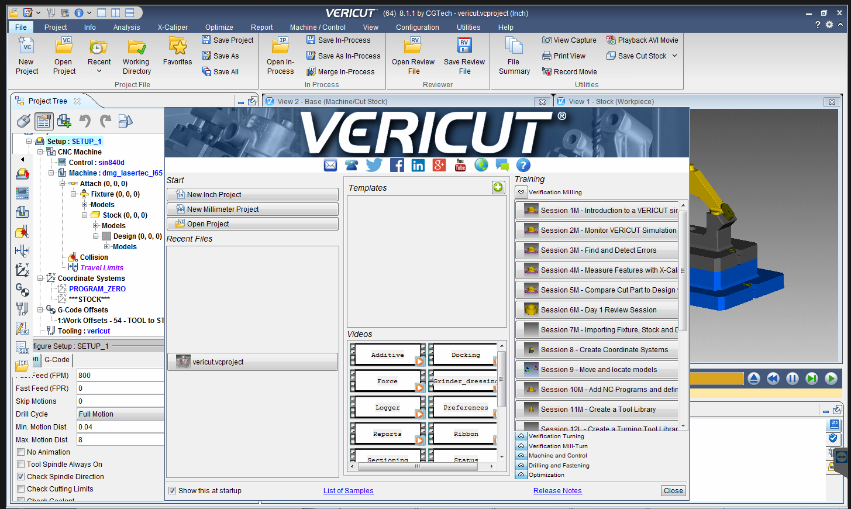Click the blue question mark help icon on the welcome banner
The height and width of the screenshot is (509, 851).
click(523, 165)
